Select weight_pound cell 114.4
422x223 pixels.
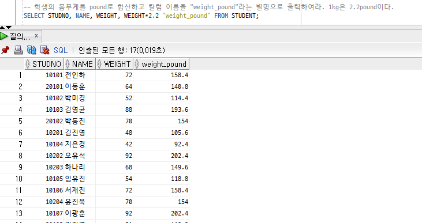(x=161, y=98)
